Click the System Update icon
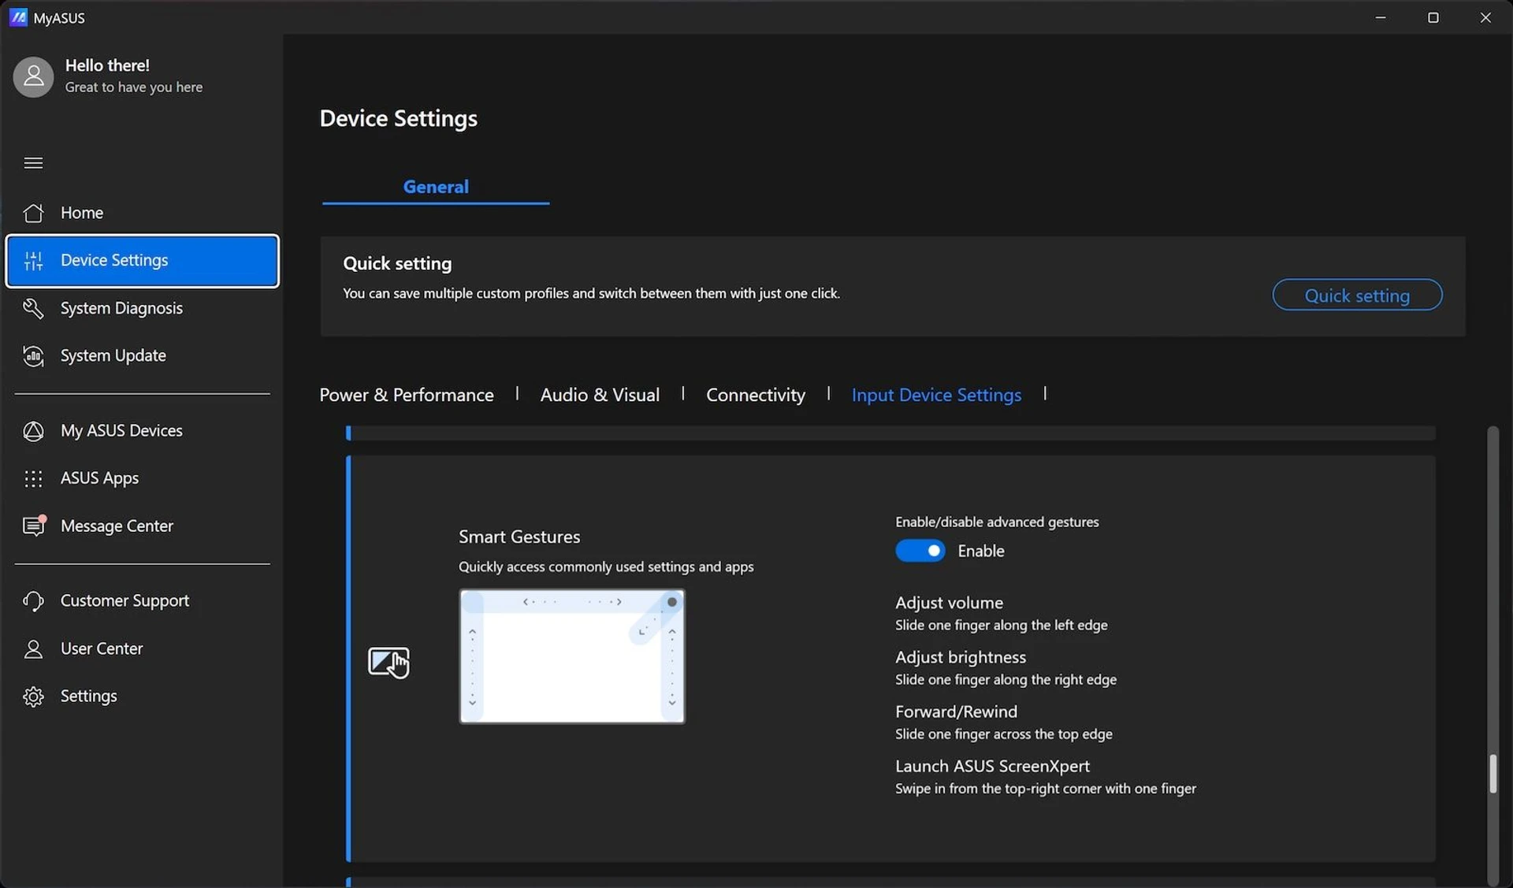 tap(33, 356)
